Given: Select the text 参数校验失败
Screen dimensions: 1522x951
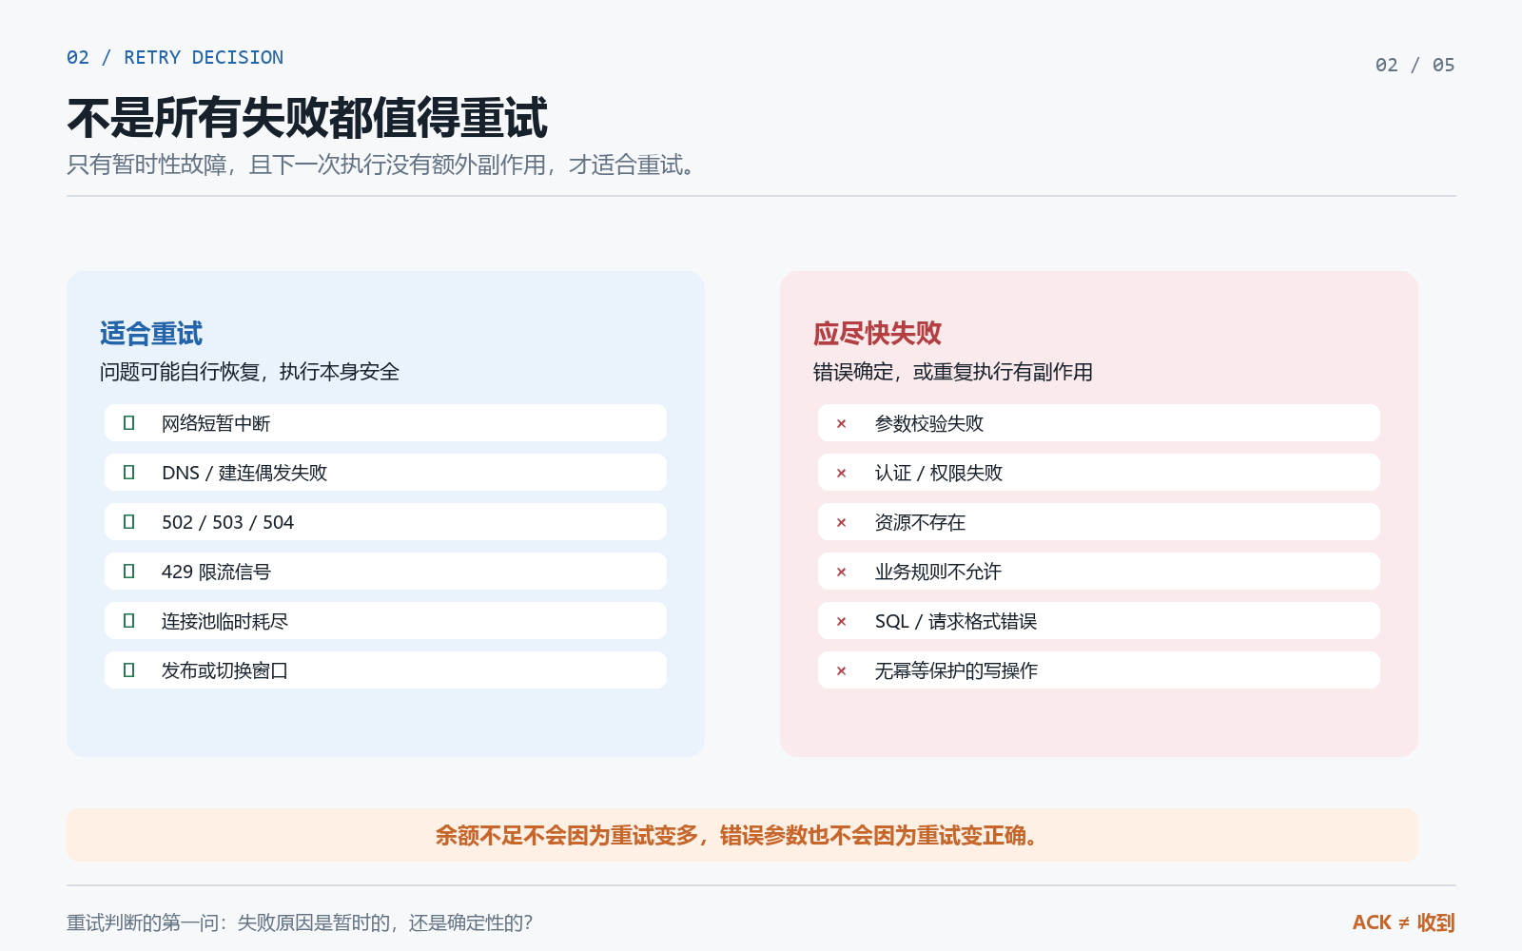Looking at the screenshot, I should click(929, 423).
